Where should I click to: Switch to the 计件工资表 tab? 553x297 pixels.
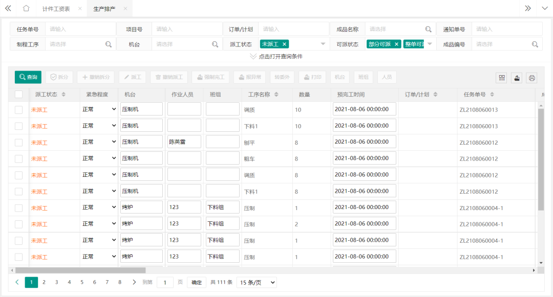tap(56, 9)
